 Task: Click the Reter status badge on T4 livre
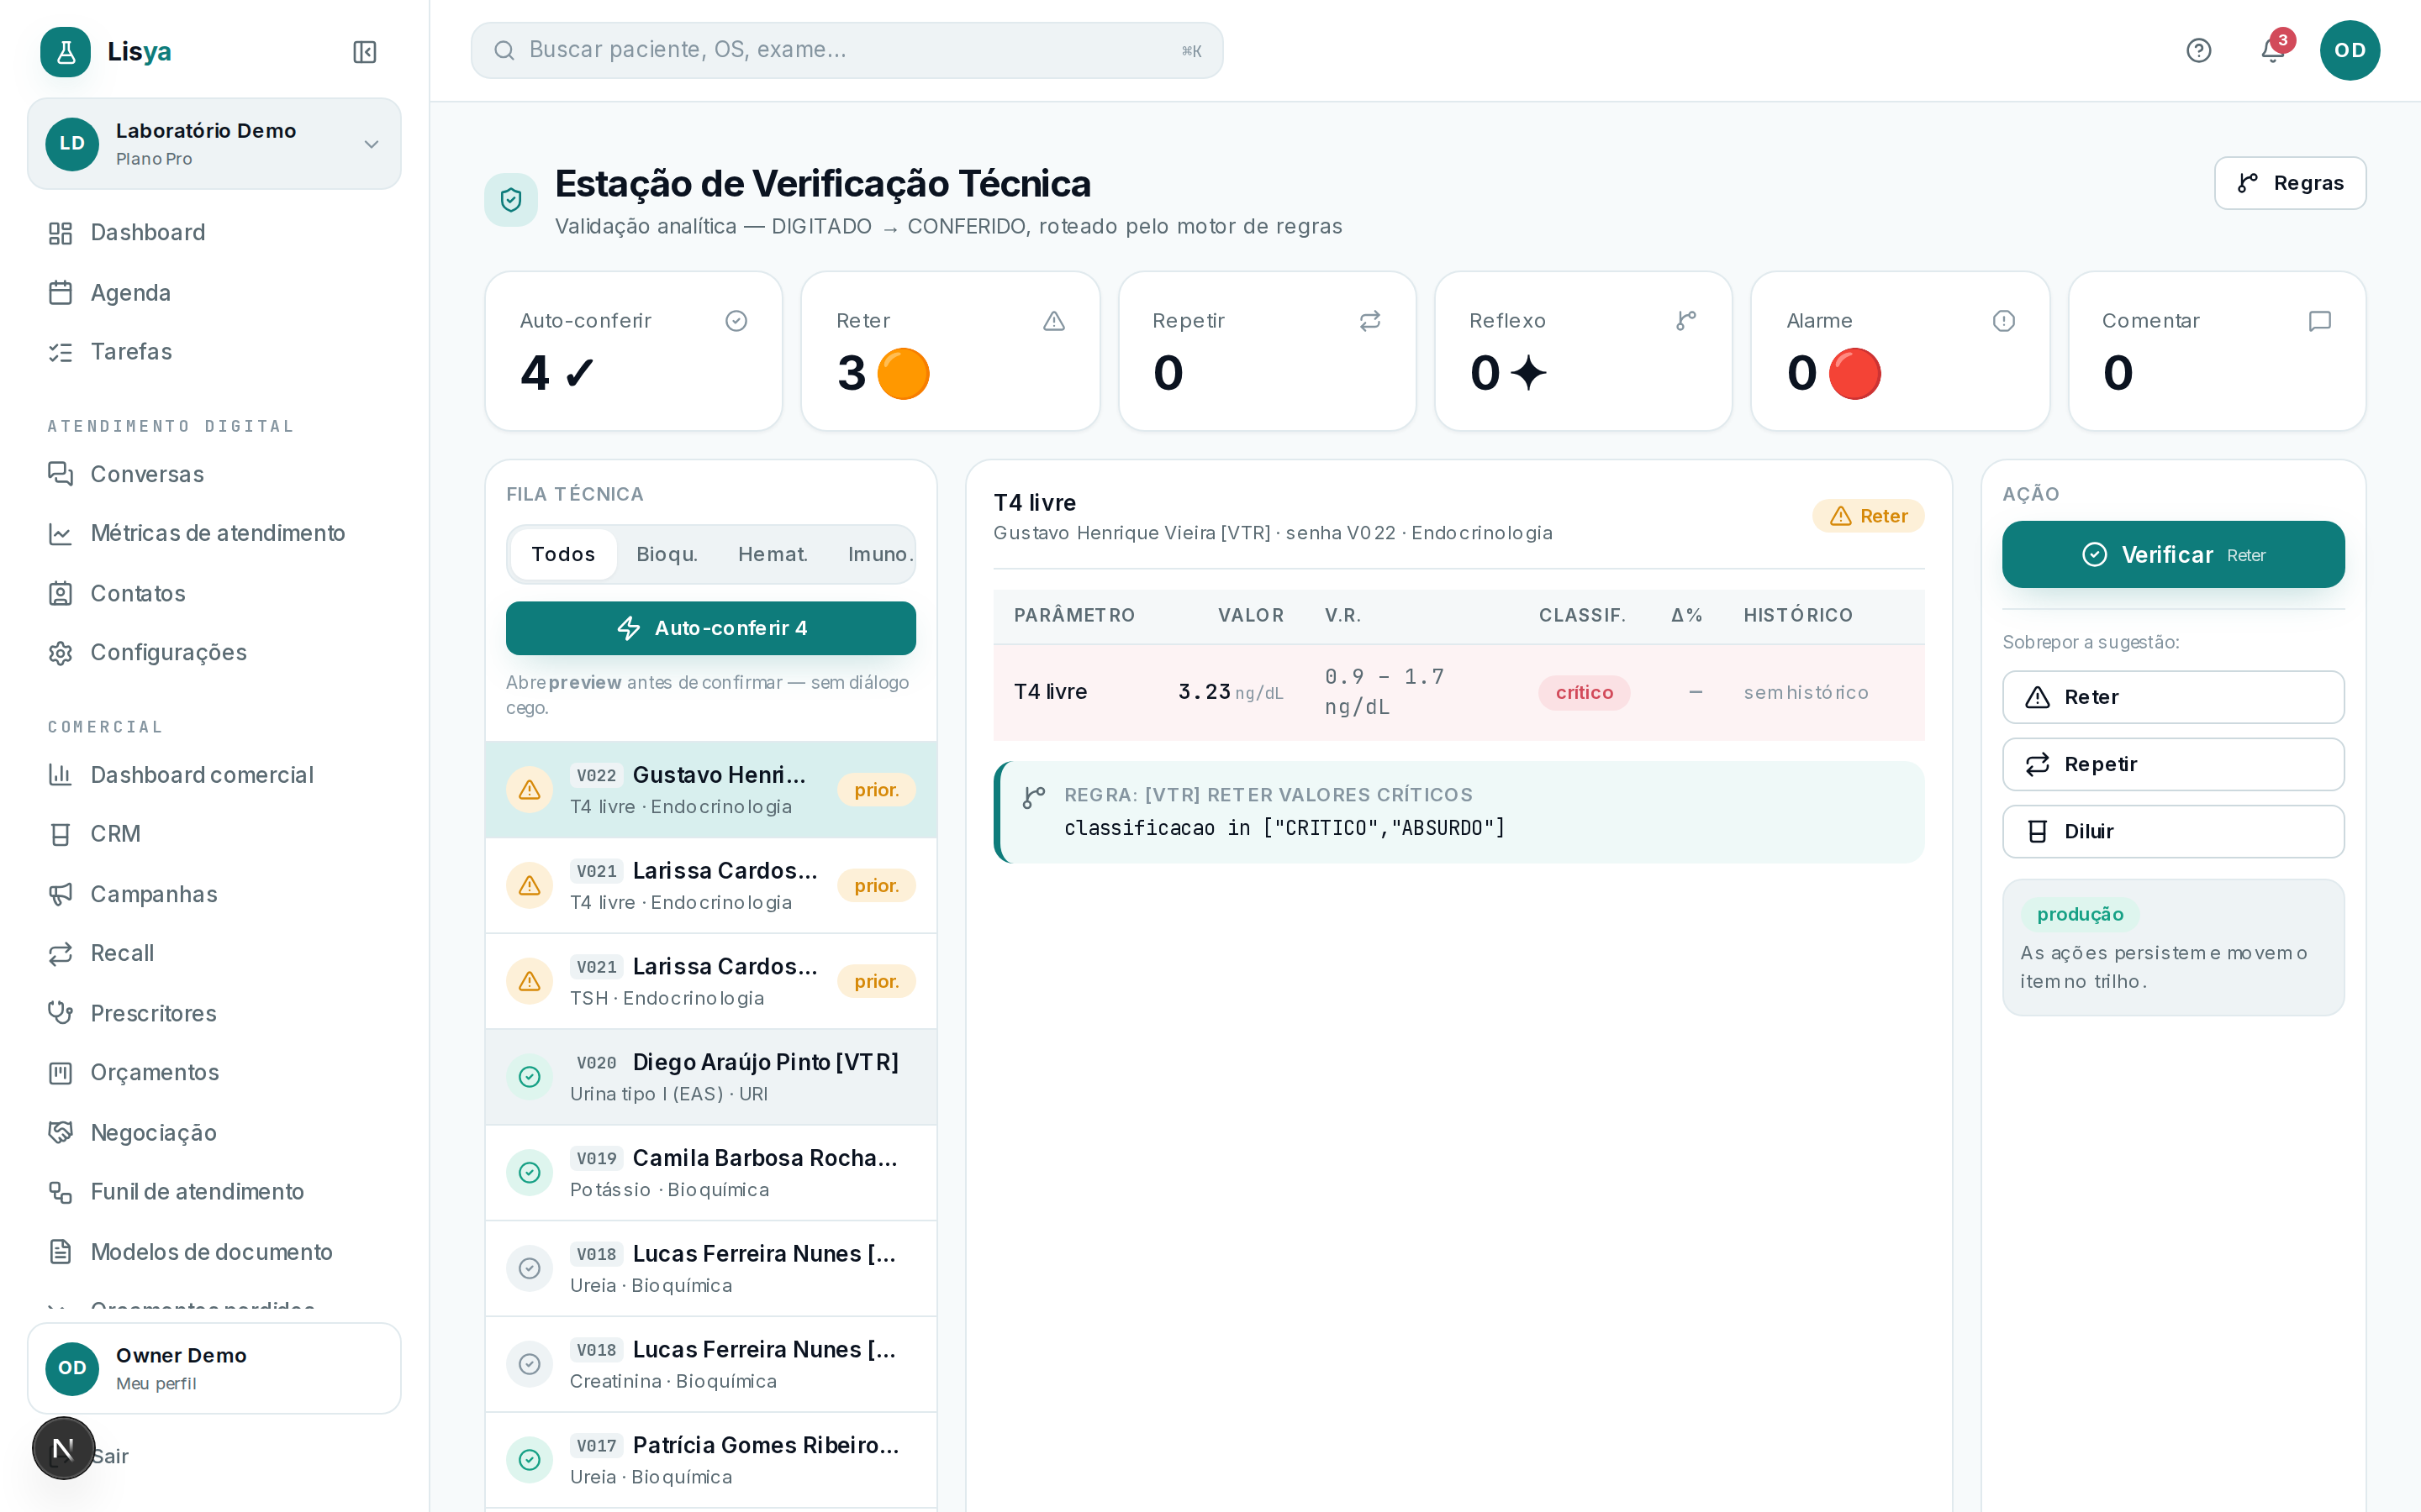click(x=1868, y=516)
